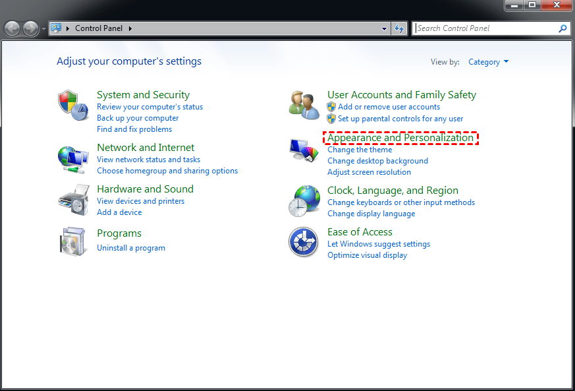Open Ease of Access heading
Screen dimensions: 575x391
(x=360, y=232)
